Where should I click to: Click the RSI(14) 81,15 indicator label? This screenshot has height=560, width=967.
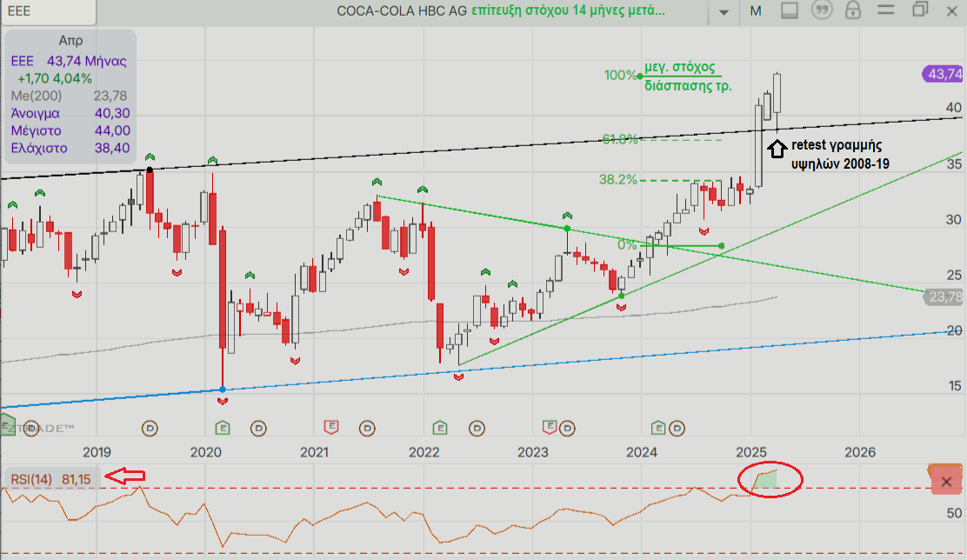[x=51, y=479]
